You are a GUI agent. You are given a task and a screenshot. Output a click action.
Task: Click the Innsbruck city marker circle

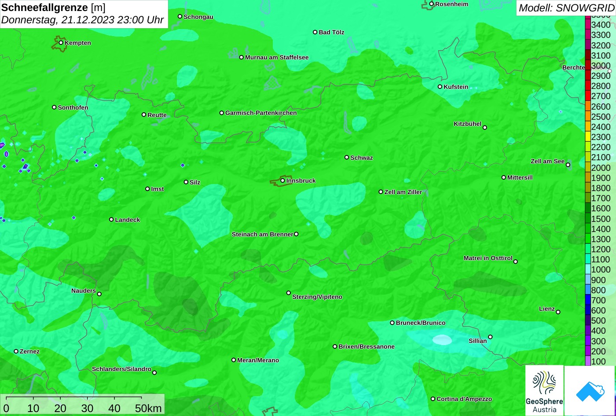[282, 180]
